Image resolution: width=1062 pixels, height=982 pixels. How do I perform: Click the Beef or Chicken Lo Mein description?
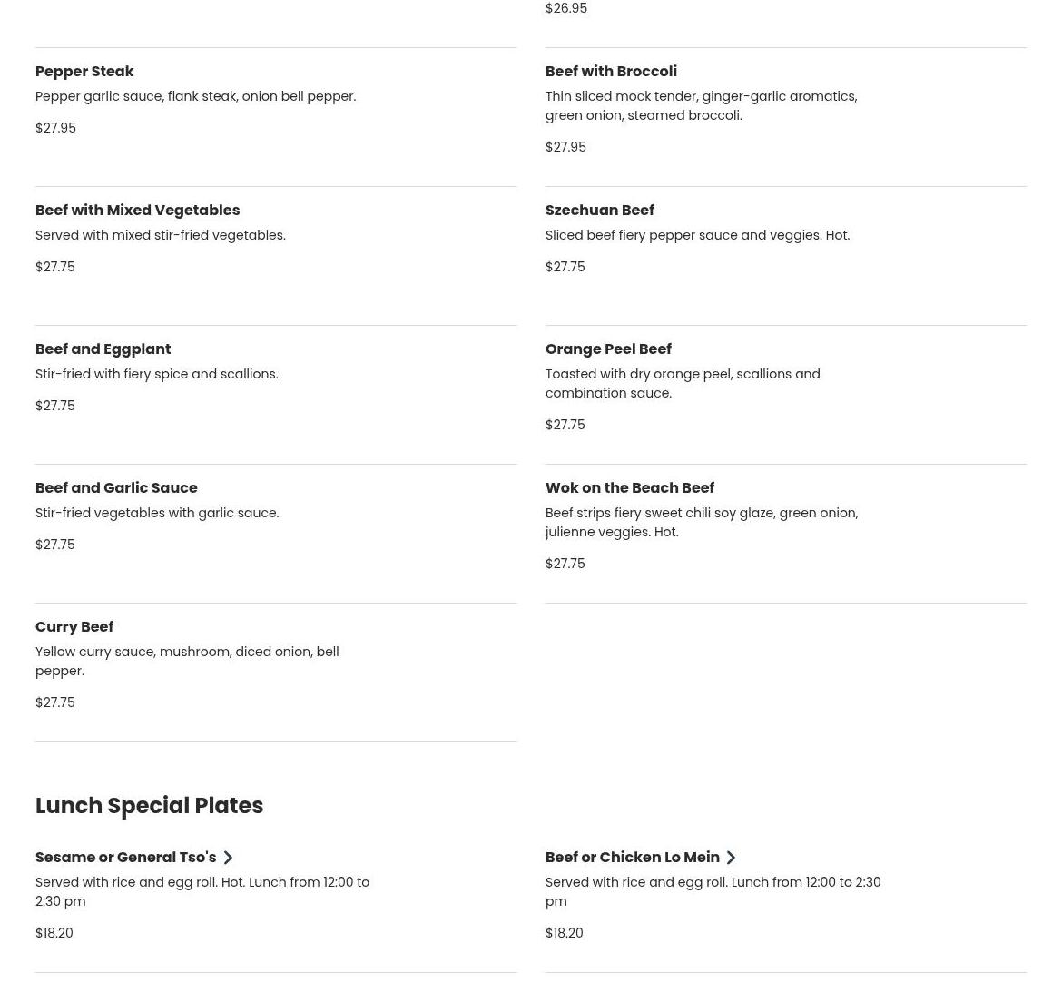713,891
